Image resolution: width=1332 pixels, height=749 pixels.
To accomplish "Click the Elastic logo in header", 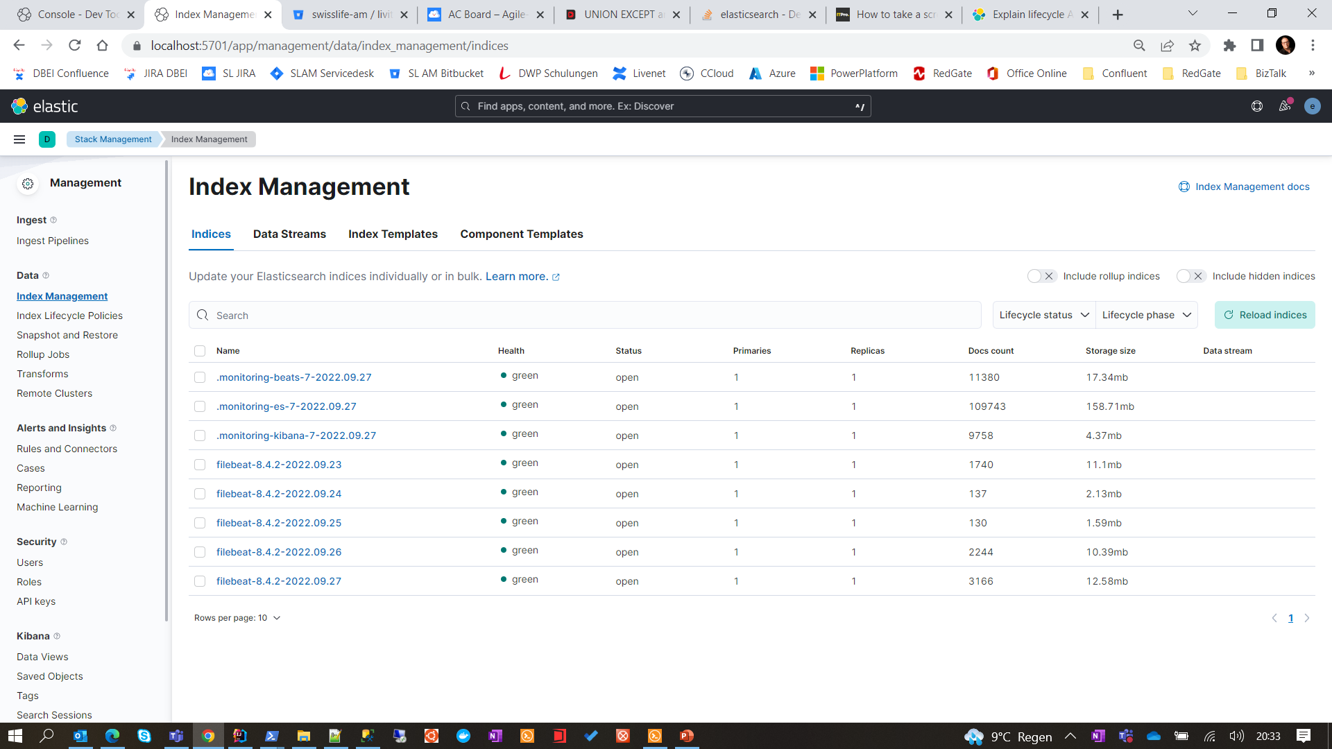I will 44,106.
